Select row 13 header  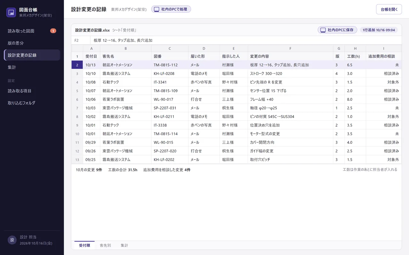(77, 160)
